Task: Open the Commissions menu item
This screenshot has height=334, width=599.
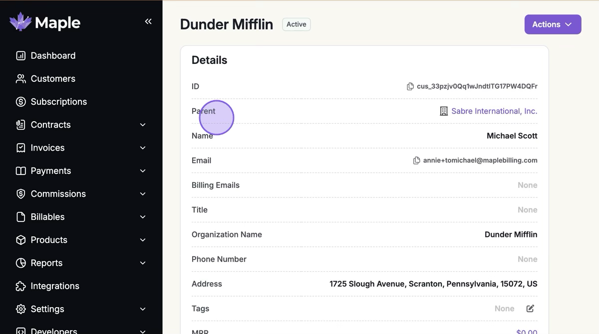Action: 58,194
